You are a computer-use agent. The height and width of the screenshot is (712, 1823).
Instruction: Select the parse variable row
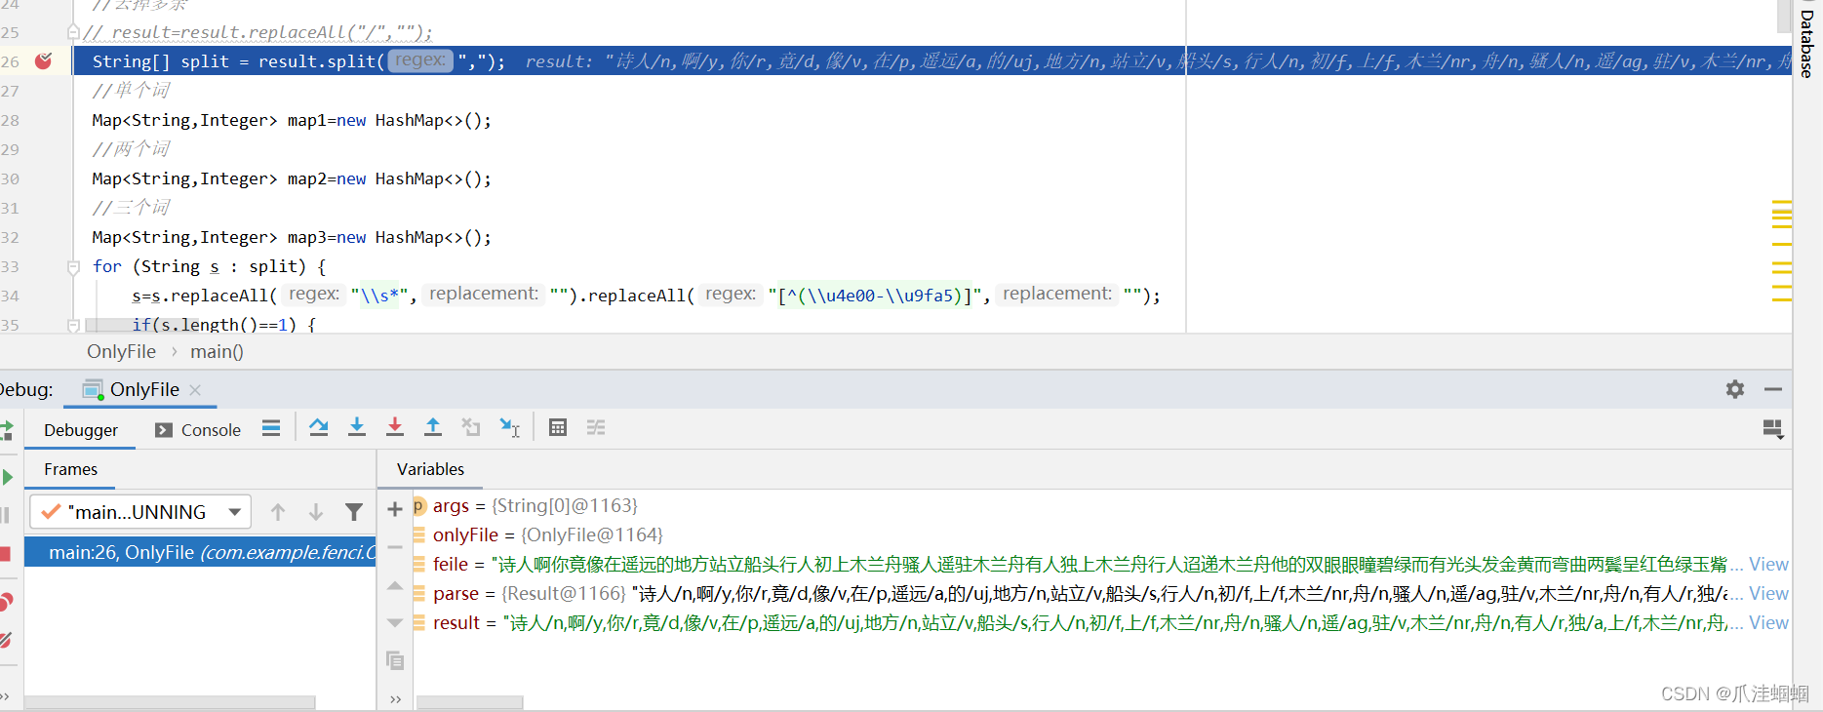pos(1100,593)
